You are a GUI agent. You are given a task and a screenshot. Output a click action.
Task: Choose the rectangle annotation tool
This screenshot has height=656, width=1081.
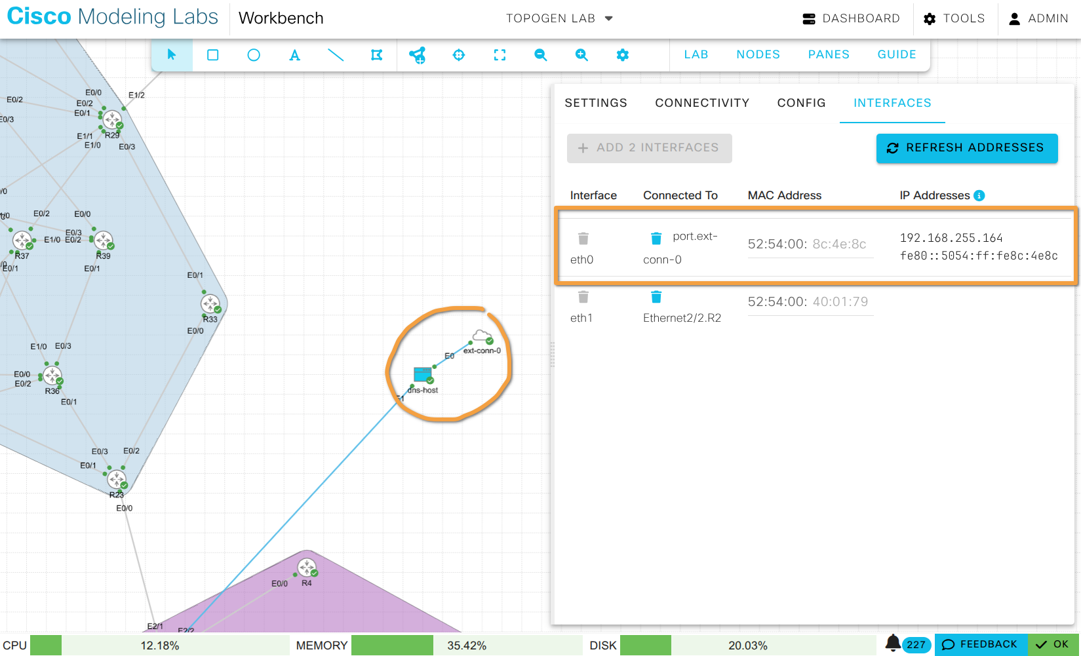point(212,55)
